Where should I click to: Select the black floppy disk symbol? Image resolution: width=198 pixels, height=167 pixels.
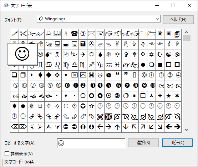pyautogui.click(x=83, y=44)
